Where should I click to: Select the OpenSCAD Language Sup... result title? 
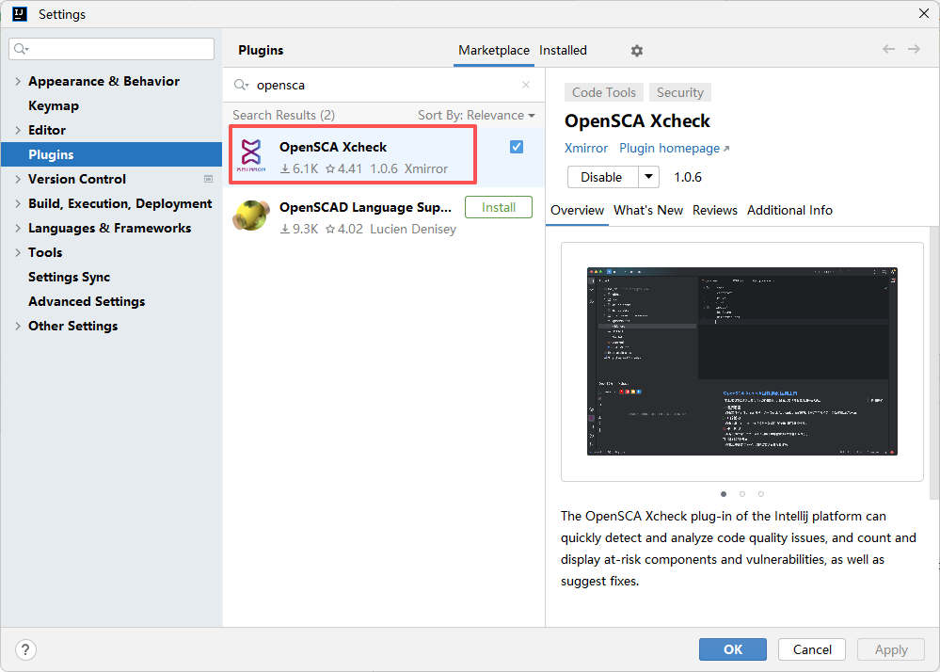(365, 207)
